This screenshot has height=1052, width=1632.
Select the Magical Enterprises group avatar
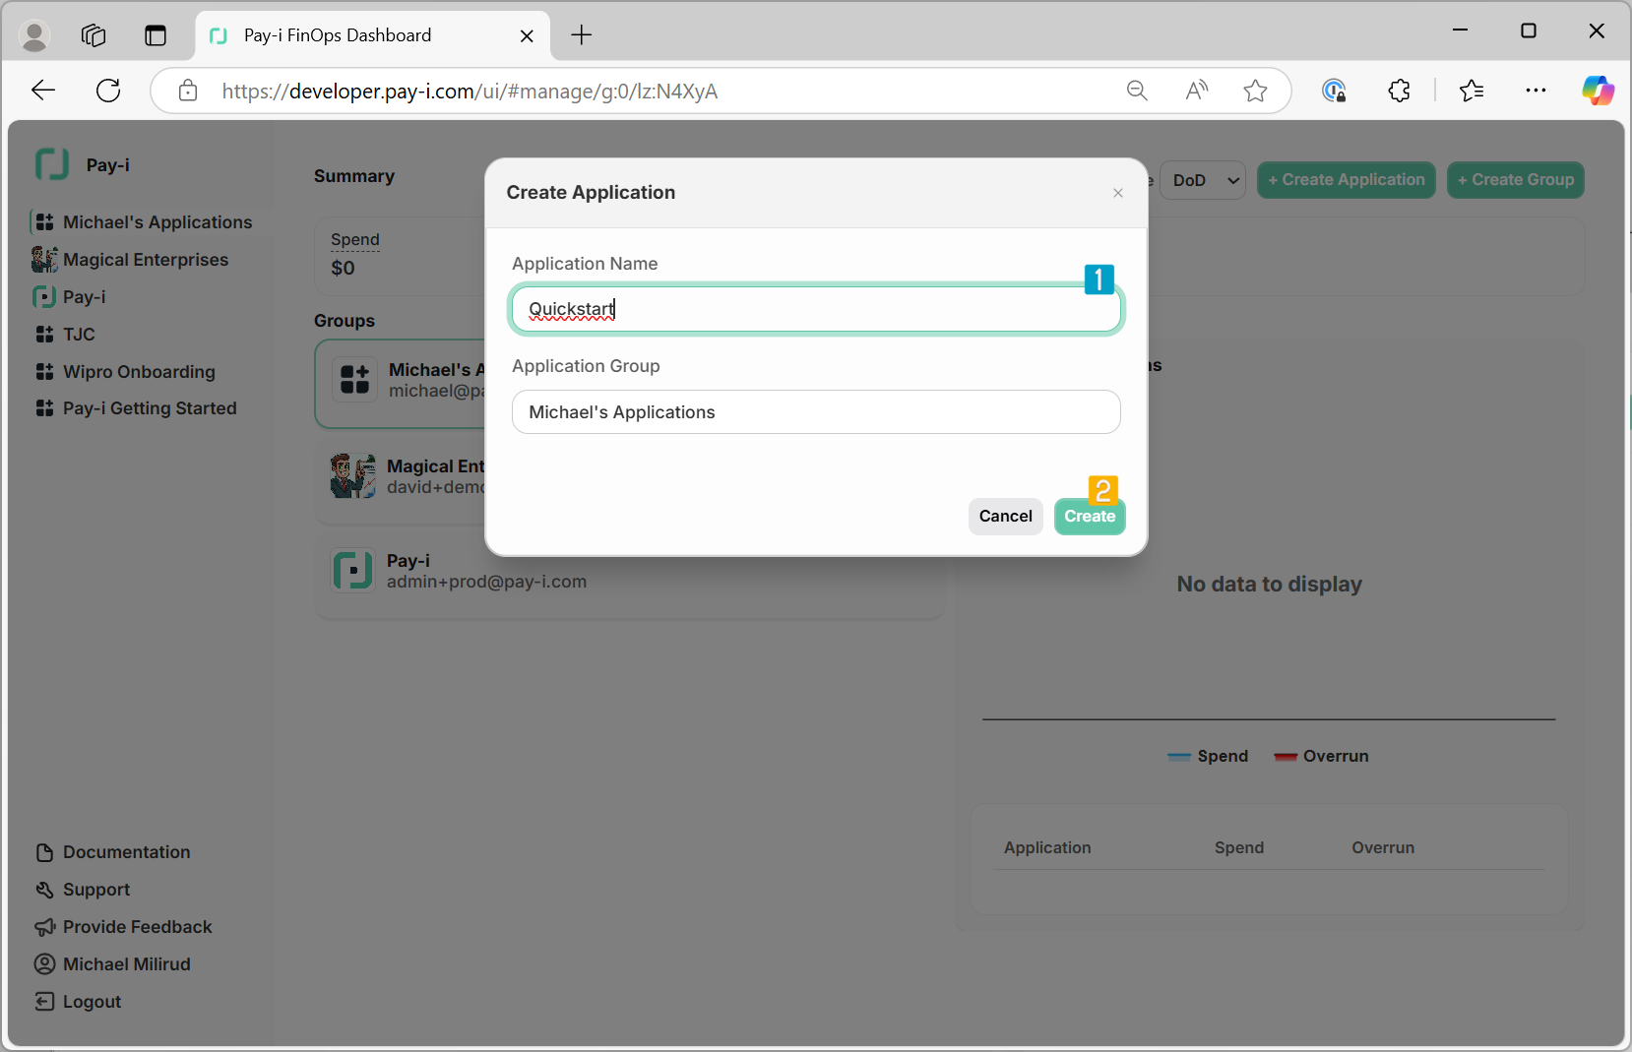click(353, 476)
